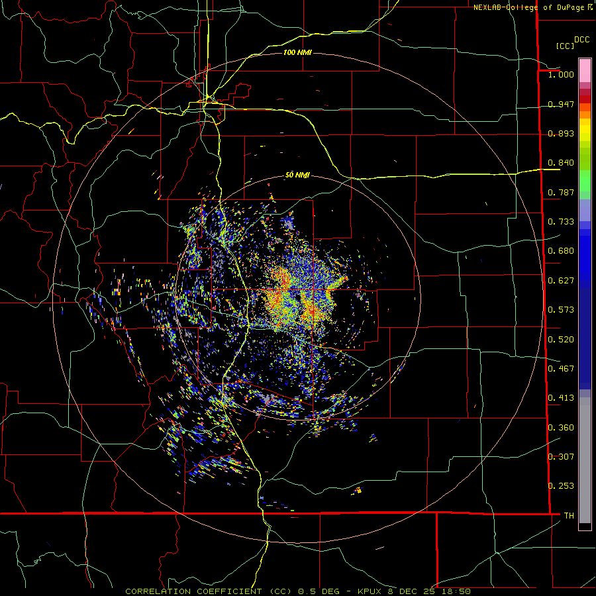Select the 0.307 legend value
The image size is (596, 596).
pos(561,457)
